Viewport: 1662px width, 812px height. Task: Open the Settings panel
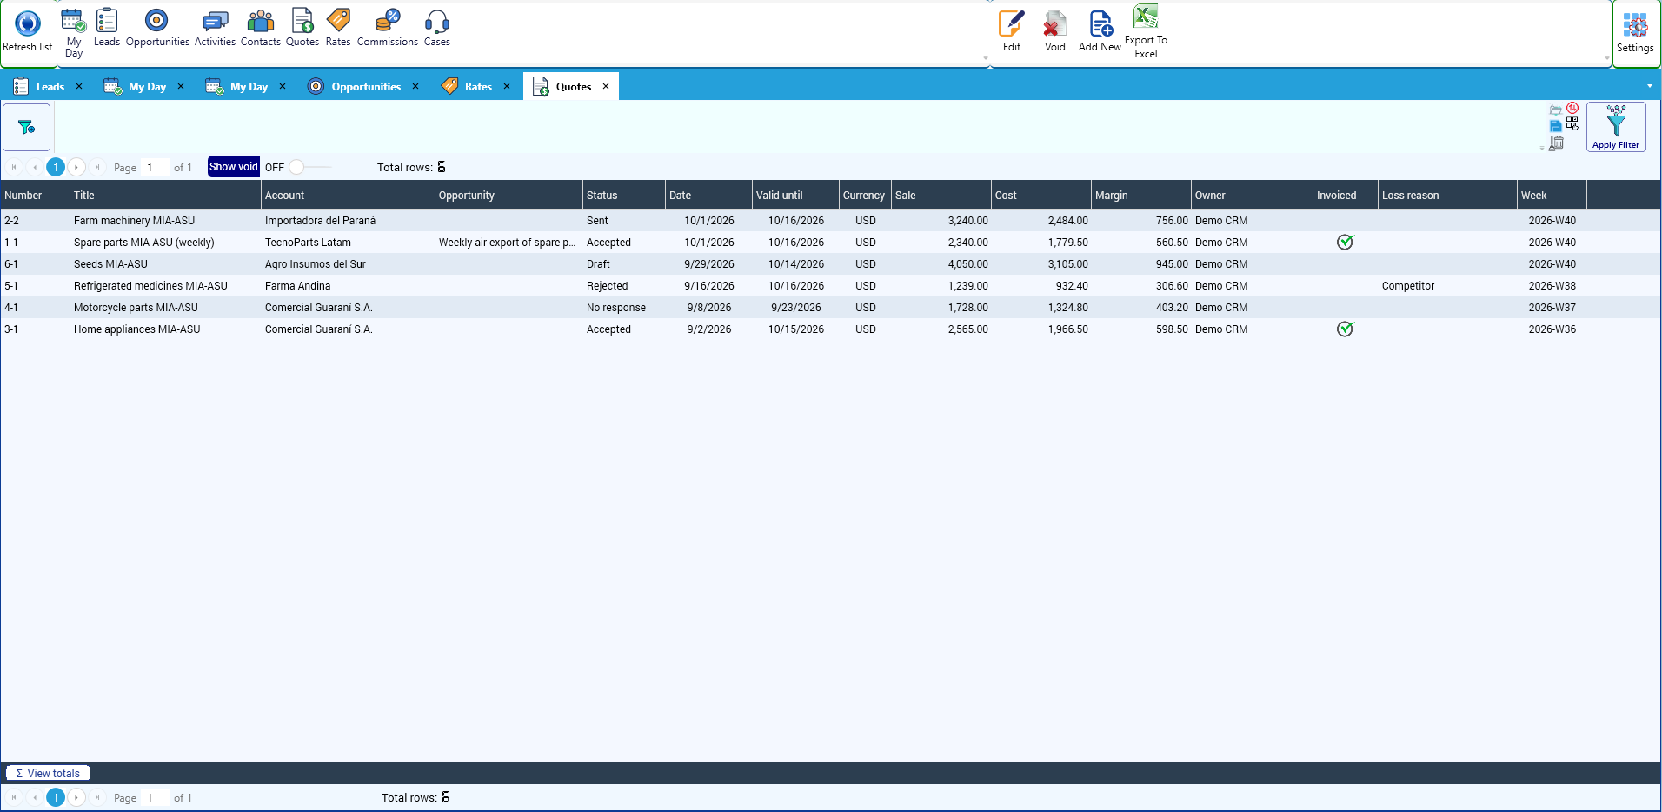coord(1635,33)
